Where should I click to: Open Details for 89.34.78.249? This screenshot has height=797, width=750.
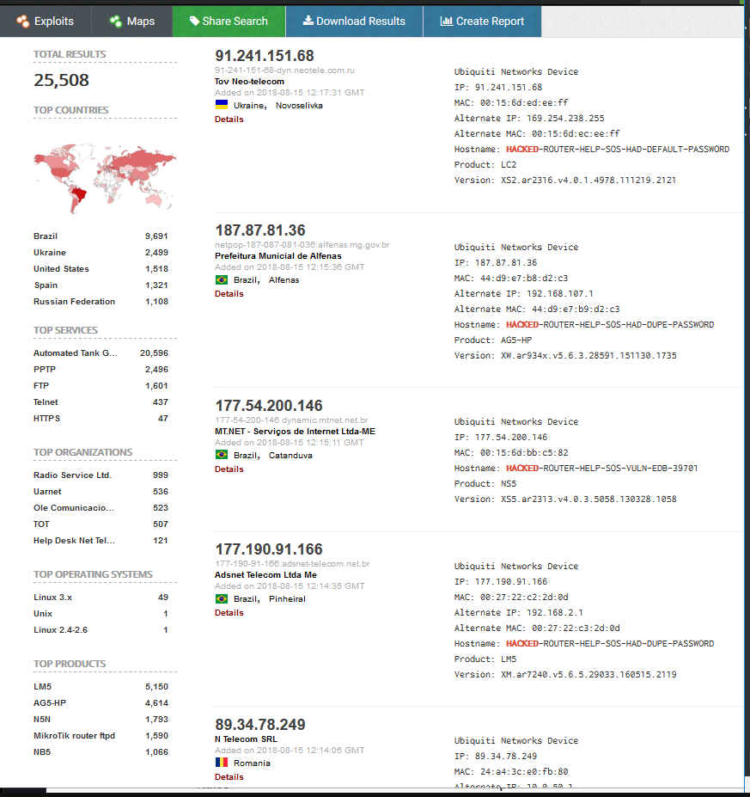coord(229,776)
